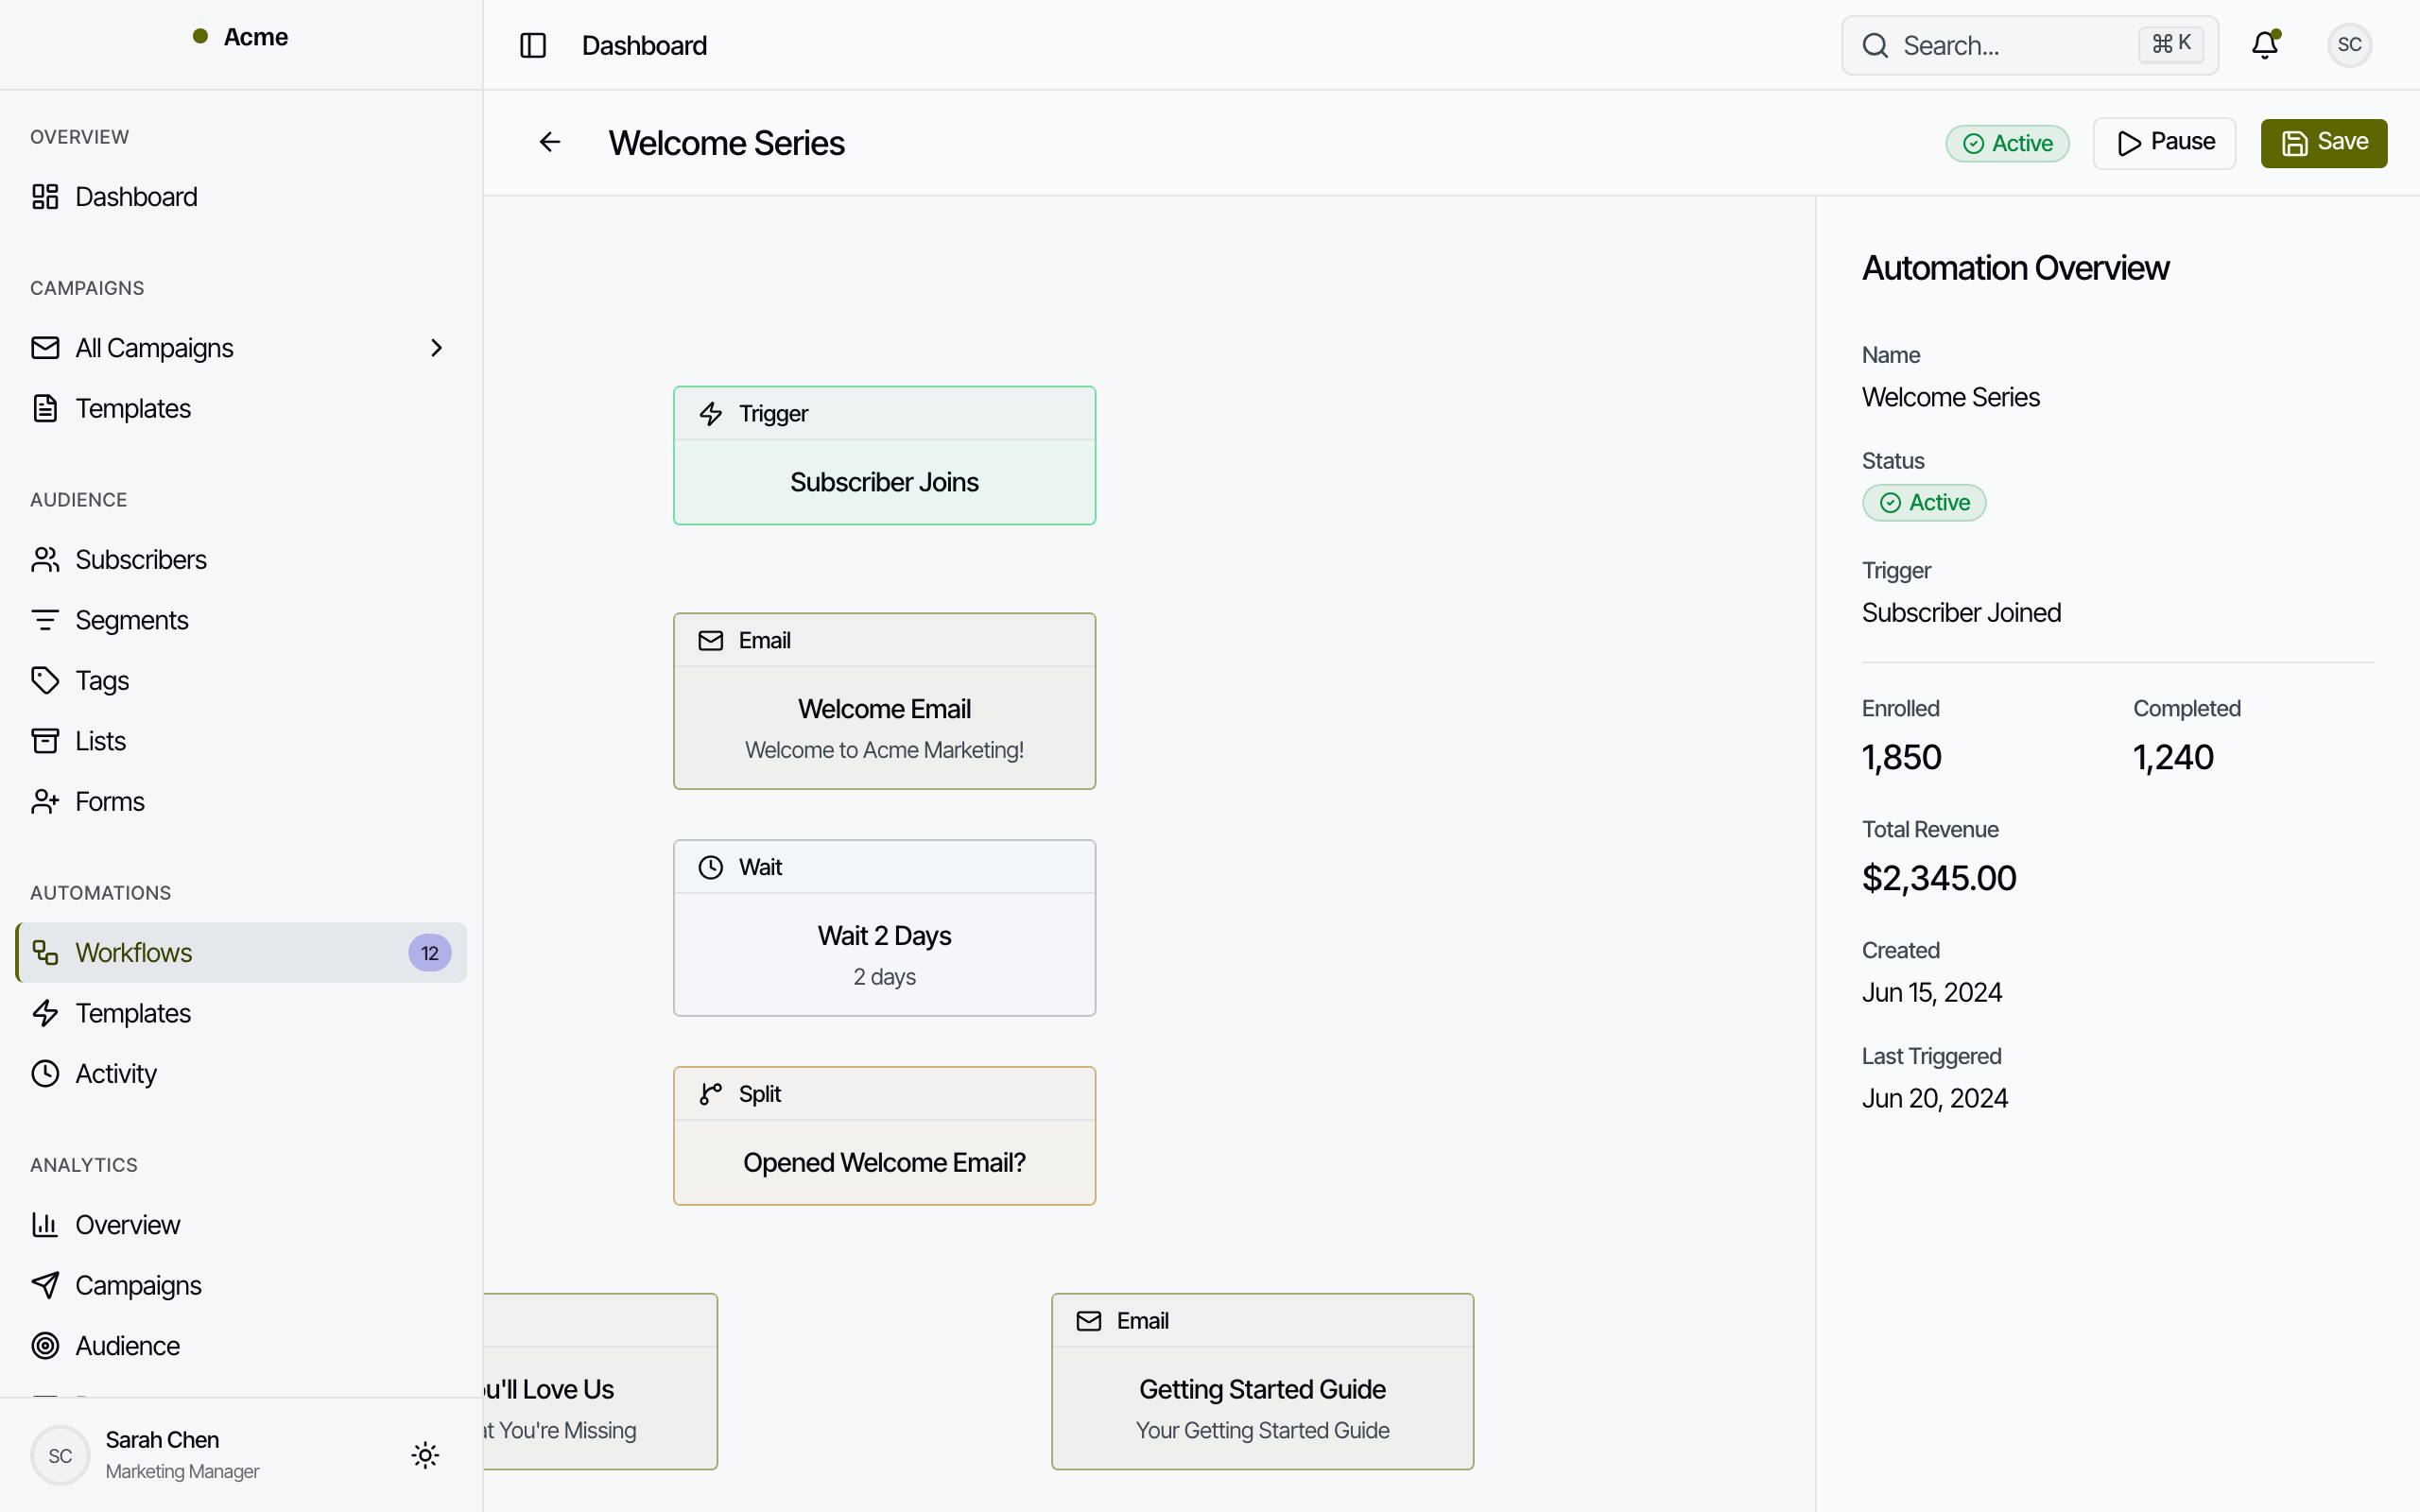The width and height of the screenshot is (2420, 1512).
Task: Click the Wait node clock icon
Action: pyautogui.click(x=711, y=868)
